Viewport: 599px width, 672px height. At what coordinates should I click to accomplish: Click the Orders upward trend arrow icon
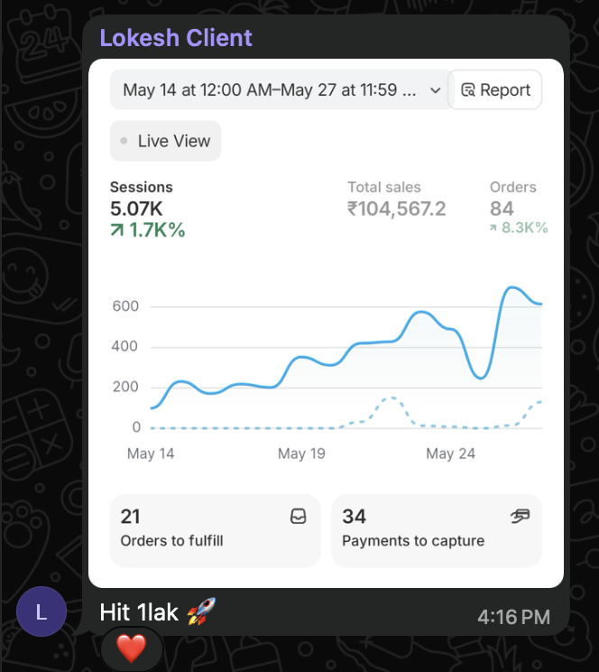493,228
